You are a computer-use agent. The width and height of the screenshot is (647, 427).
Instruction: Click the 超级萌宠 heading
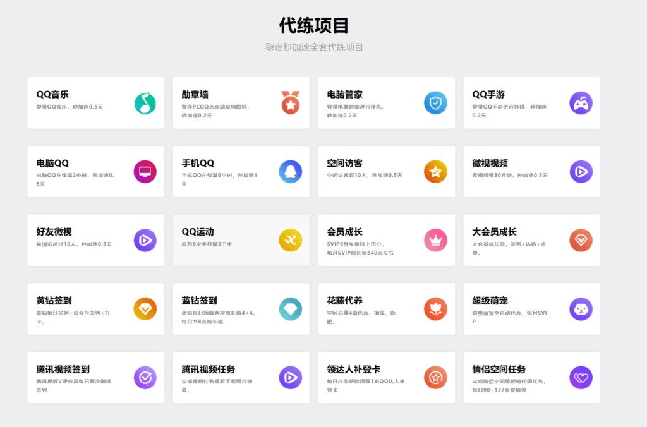[x=490, y=301]
